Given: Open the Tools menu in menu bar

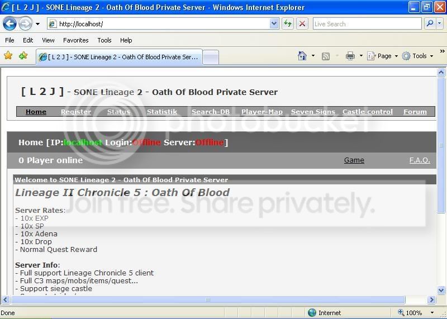Looking at the screenshot, I should (x=104, y=40).
